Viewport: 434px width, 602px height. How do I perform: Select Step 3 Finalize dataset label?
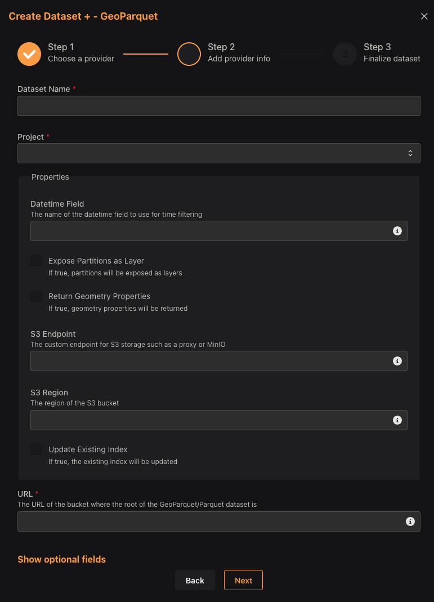point(392,53)
